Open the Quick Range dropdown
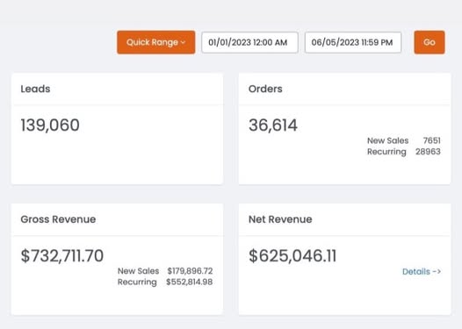462x329 pixels. [155, 42]
